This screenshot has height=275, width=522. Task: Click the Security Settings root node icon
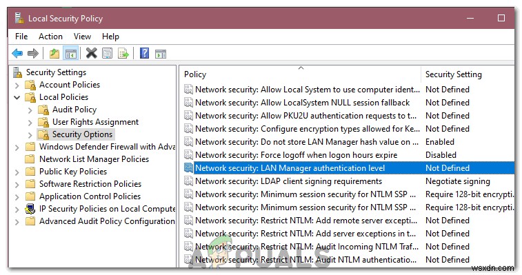point(18,72)
